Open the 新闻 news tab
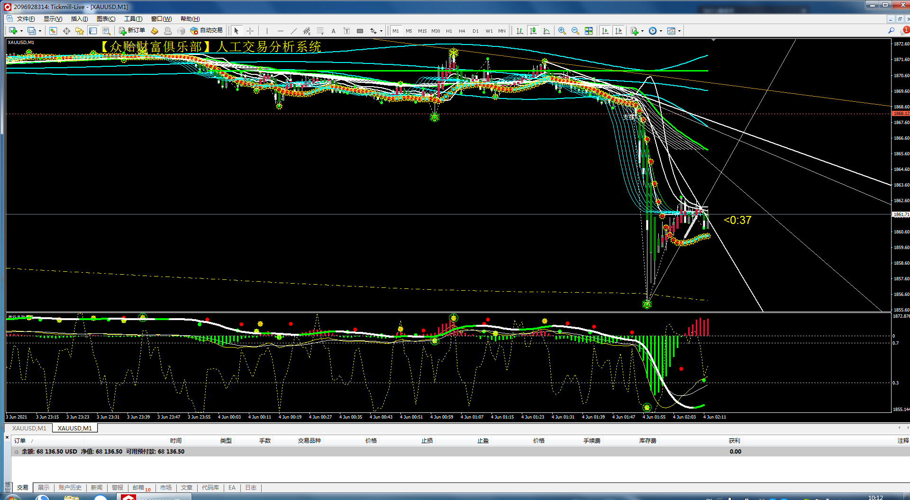The image size is (910, 500). point(97,488)
